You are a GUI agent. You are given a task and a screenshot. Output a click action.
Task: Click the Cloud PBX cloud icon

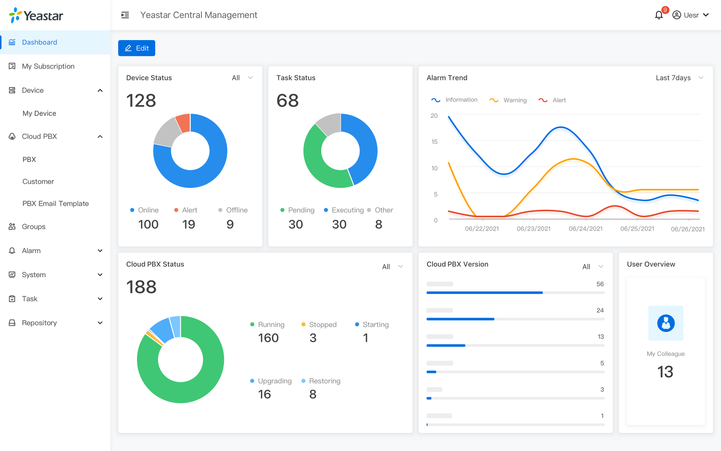(x=12, y=136)
